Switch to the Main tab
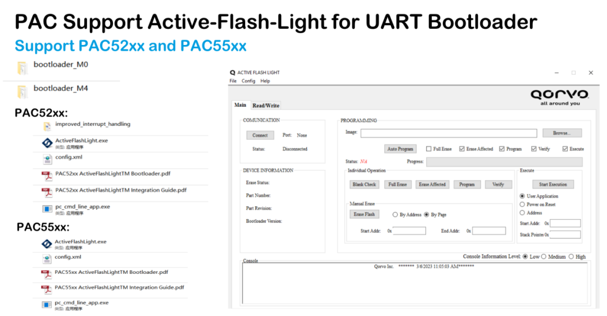Viewport: 607px width, 316px height. pos(240,105)
